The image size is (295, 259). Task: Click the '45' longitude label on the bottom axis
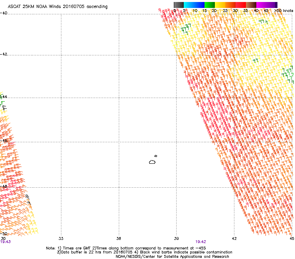[x=292, y=239]
